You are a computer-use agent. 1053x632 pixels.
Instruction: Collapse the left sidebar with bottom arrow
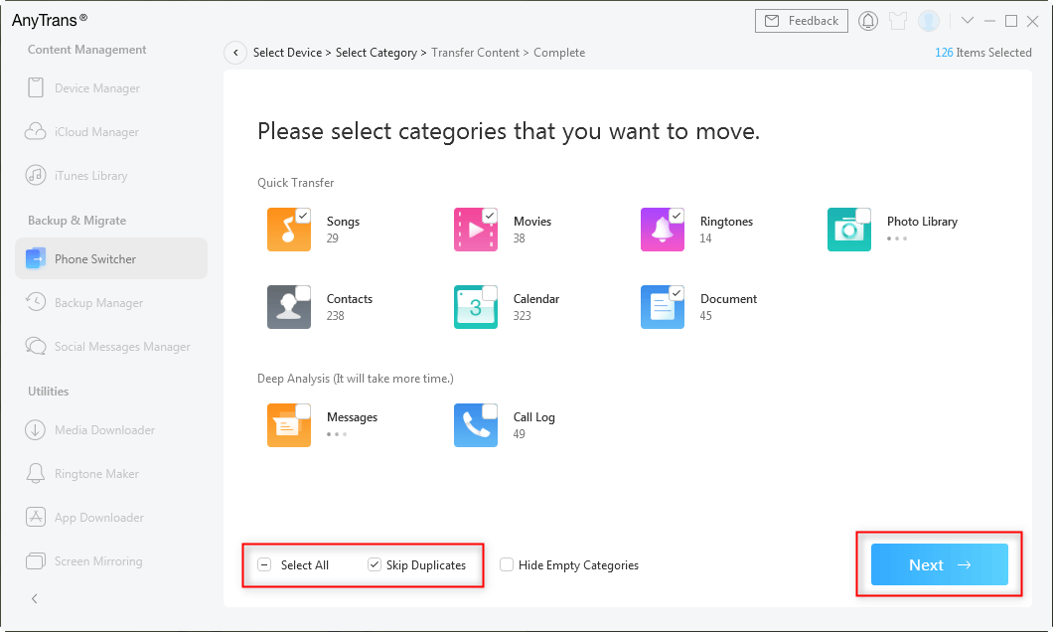pos(35,598)
